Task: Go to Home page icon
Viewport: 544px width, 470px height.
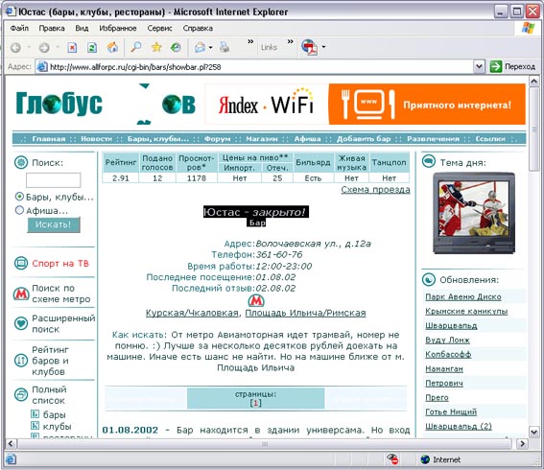Action: (x=112, y=47)
